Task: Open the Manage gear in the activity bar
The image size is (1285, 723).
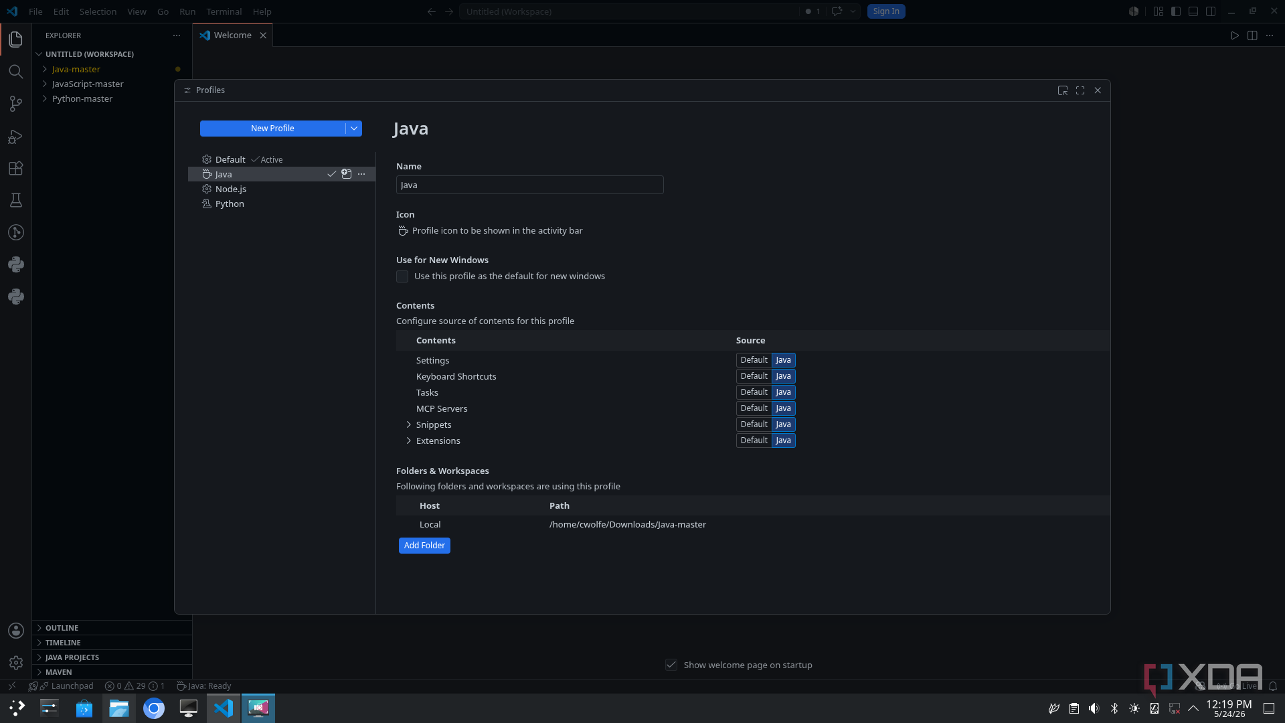Action: 16,663
